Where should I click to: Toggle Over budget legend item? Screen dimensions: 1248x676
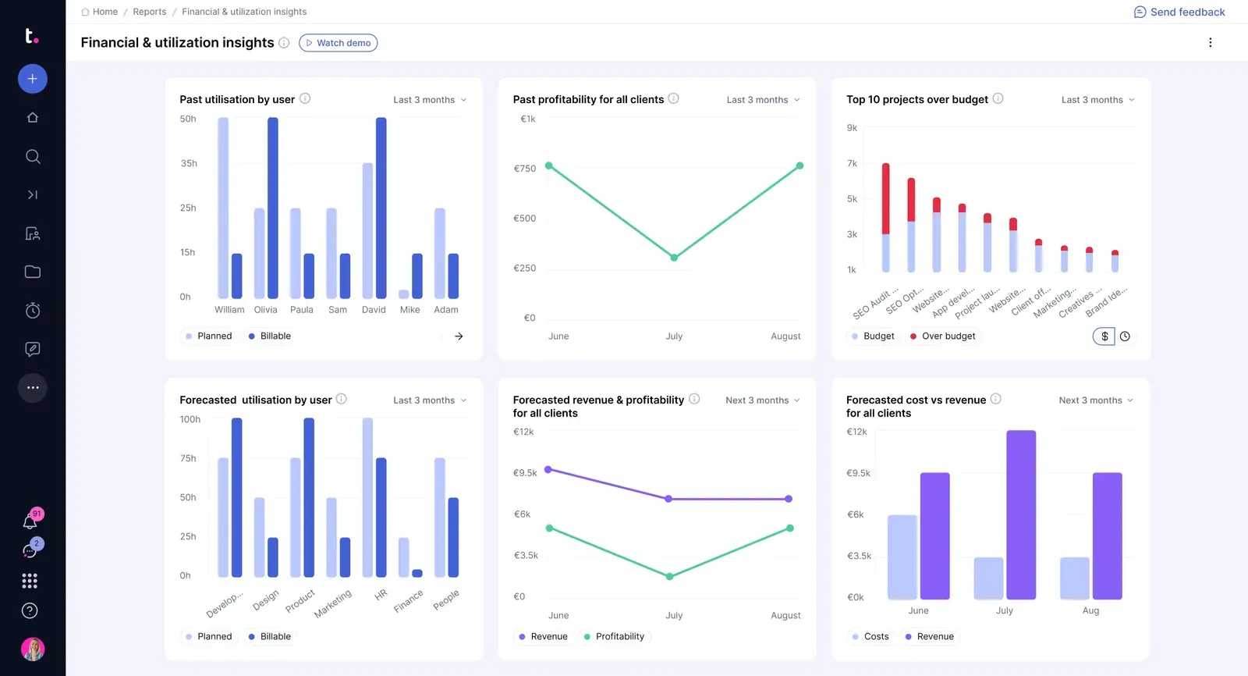[942, 336]
